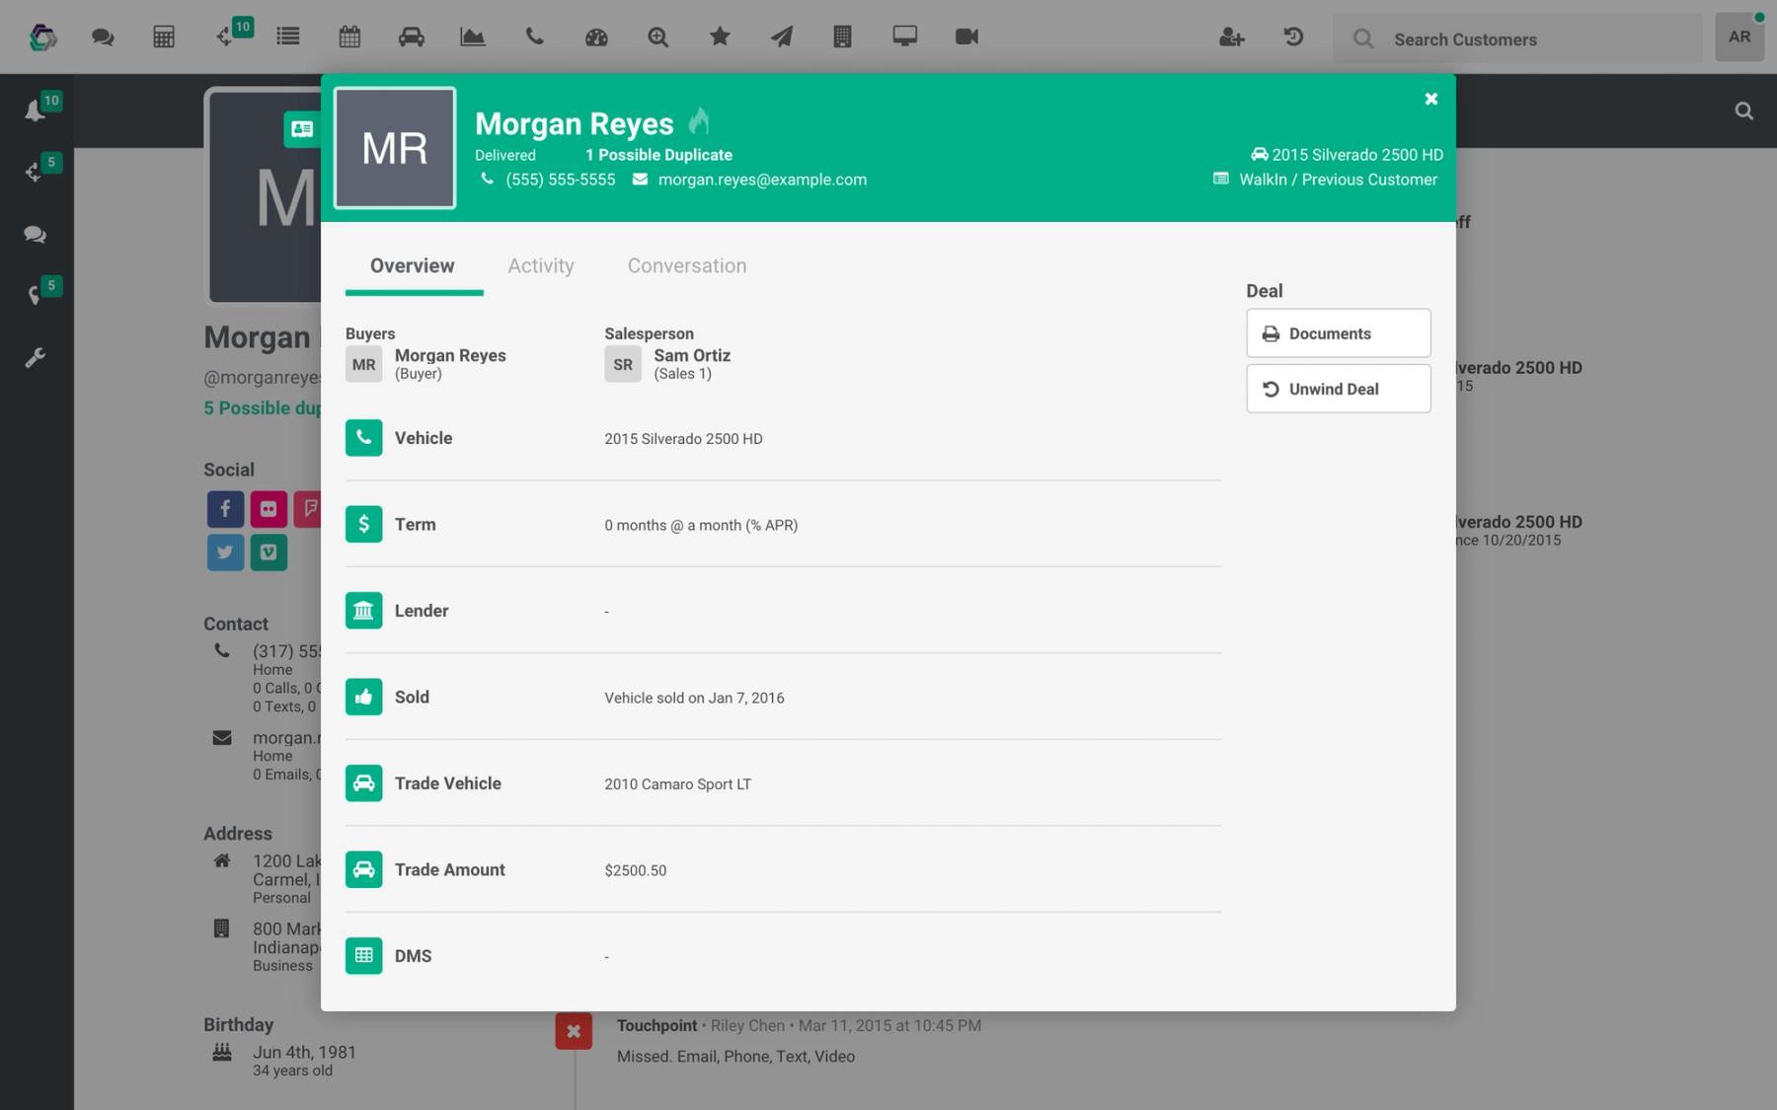Open the wrench settings icon in sidebar
The width and height of the screenshot is (1777, 1110).
(35, 357)
